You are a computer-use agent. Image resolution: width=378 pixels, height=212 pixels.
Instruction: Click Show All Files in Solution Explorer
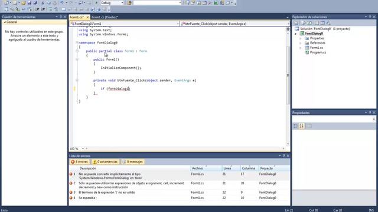click(x=304, y=23)
